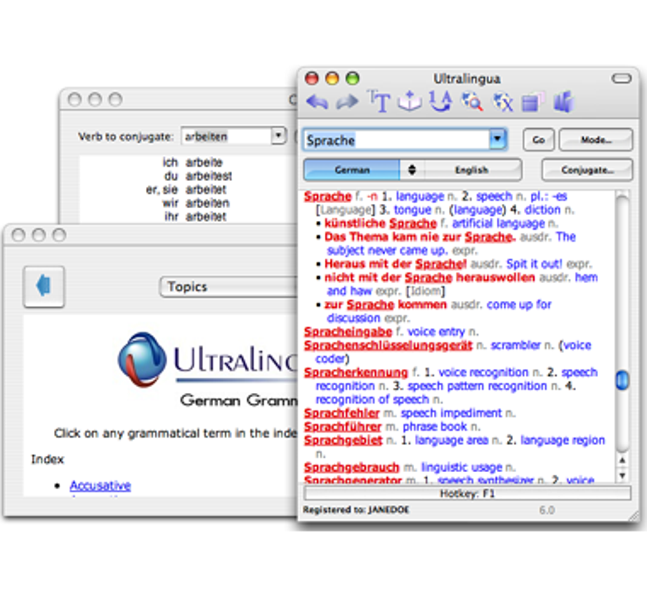Image resolution: width=647 pixels, height=596 pixels.
Task: Click the Sprache search input field
Action: (x=396, y=140)
